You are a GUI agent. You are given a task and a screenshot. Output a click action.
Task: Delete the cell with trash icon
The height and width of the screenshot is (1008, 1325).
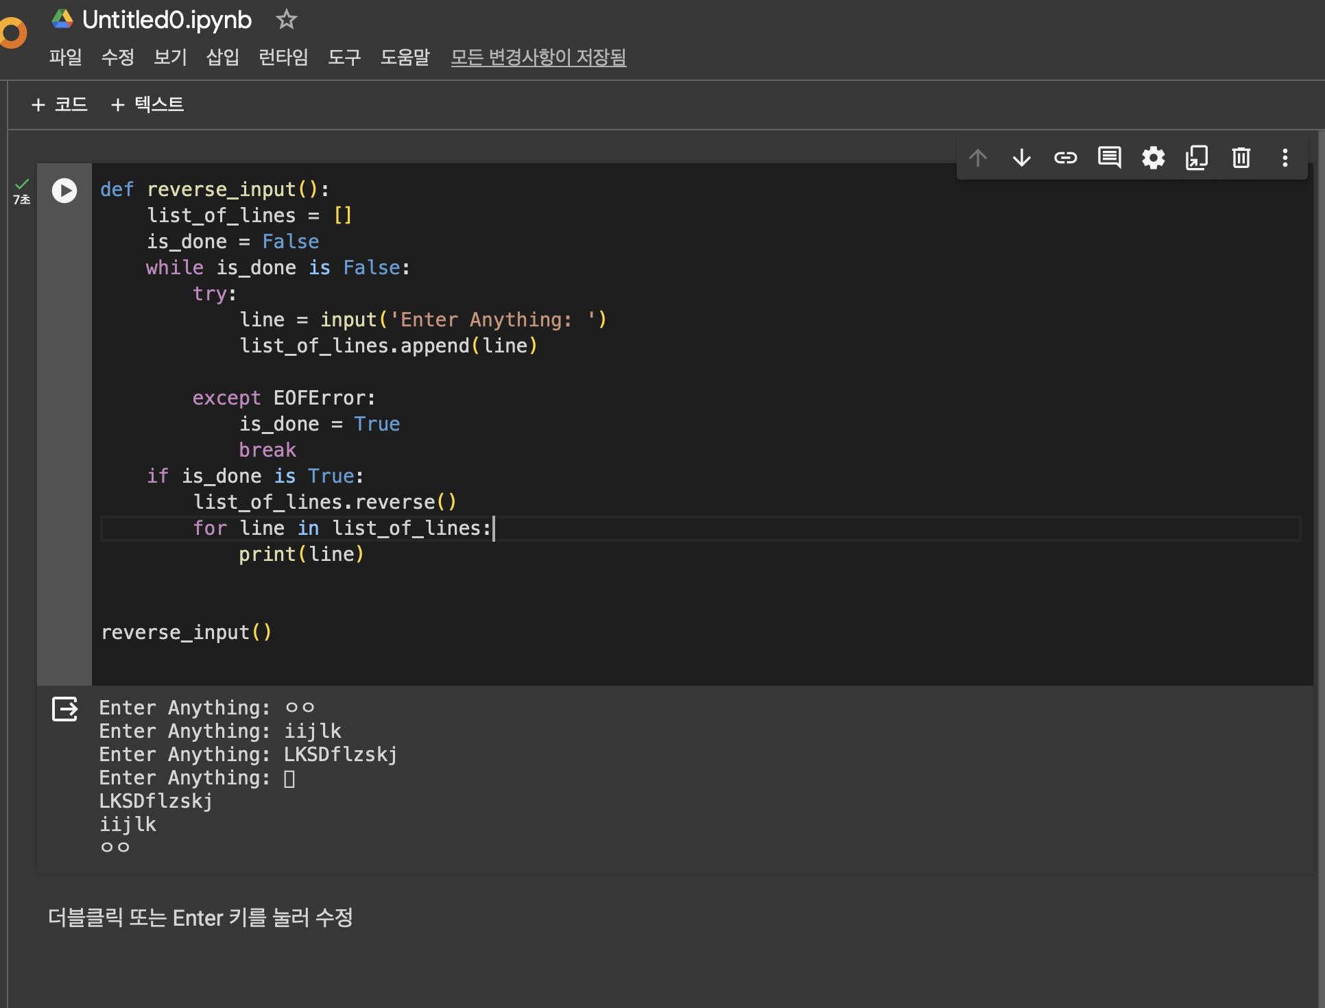coord(1241,158)
